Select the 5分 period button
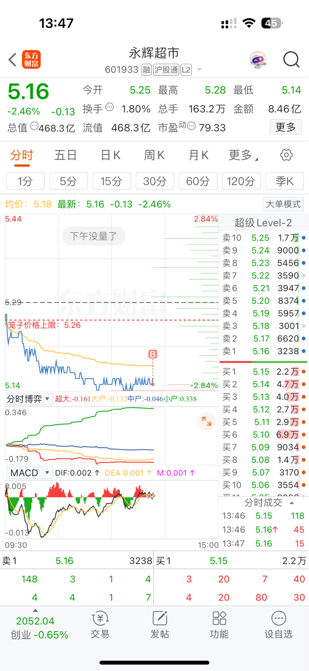 69,181
